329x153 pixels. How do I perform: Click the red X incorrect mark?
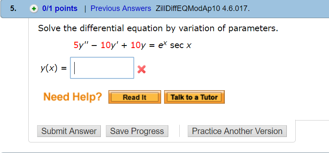click(142, 70)
